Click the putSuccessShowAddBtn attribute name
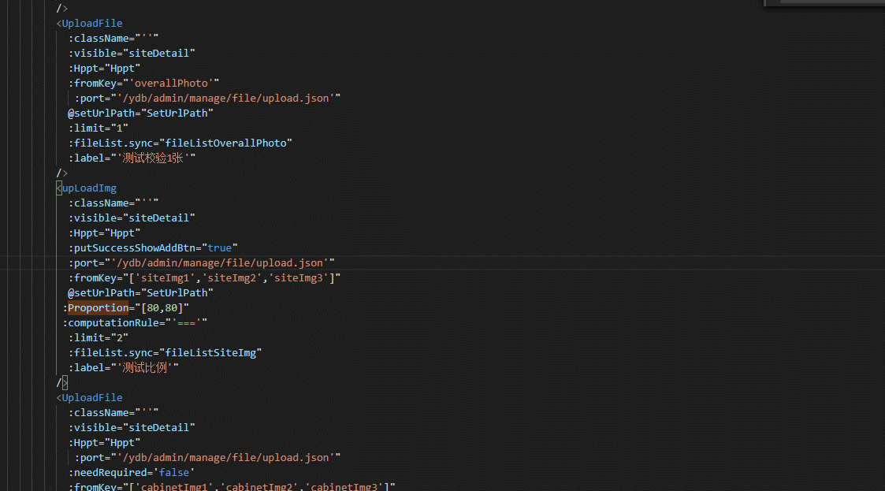 [x=134, y=247]
